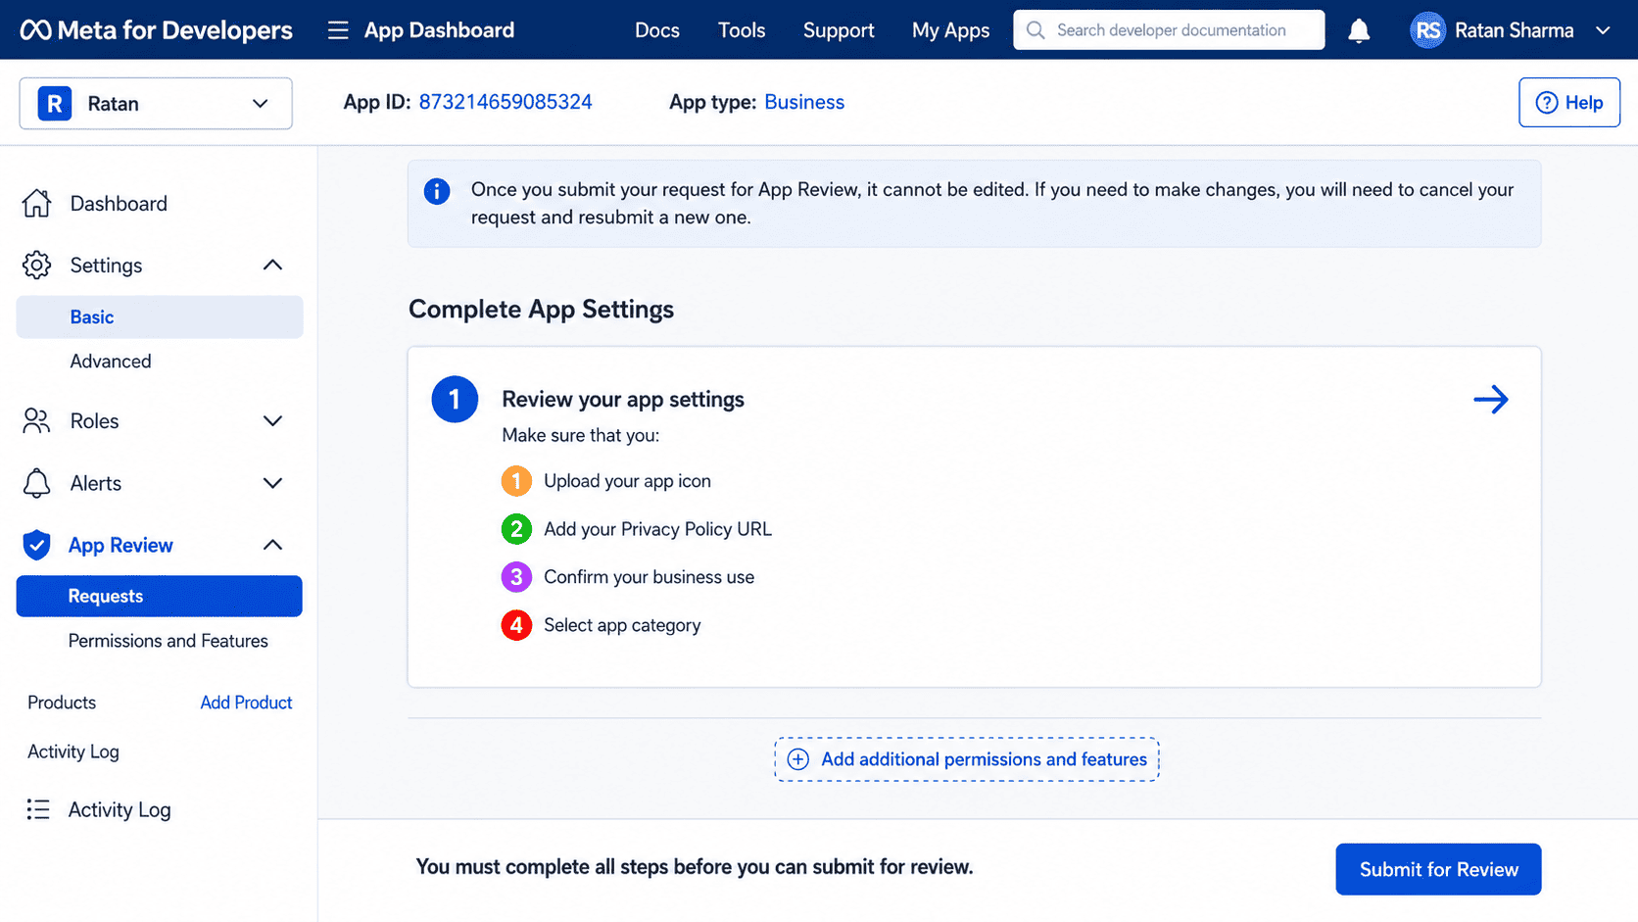Click Add additional permissions and features

point(967,759)
